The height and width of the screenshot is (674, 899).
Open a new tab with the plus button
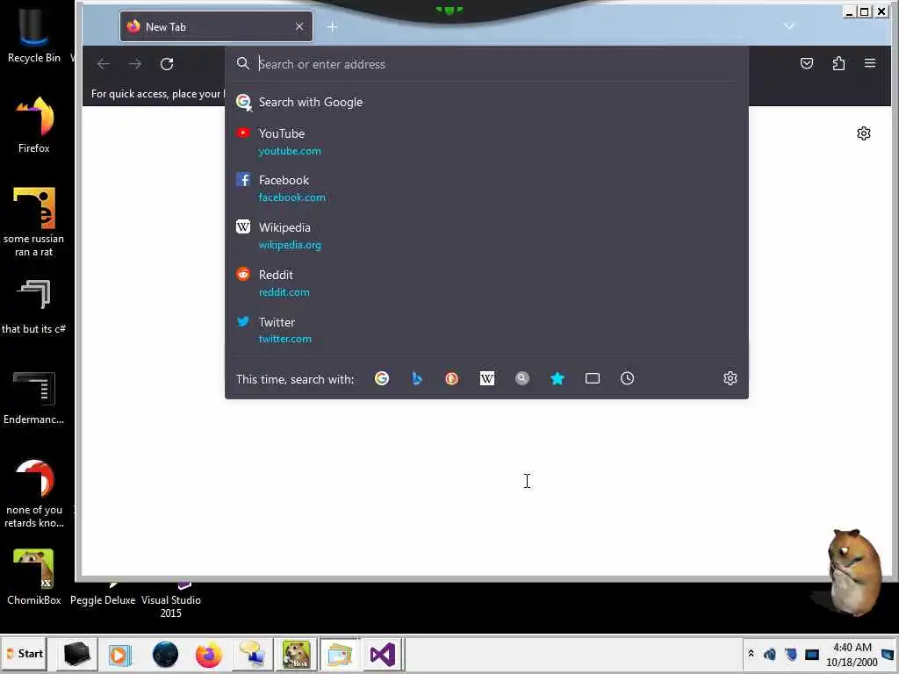coord(332,26)
